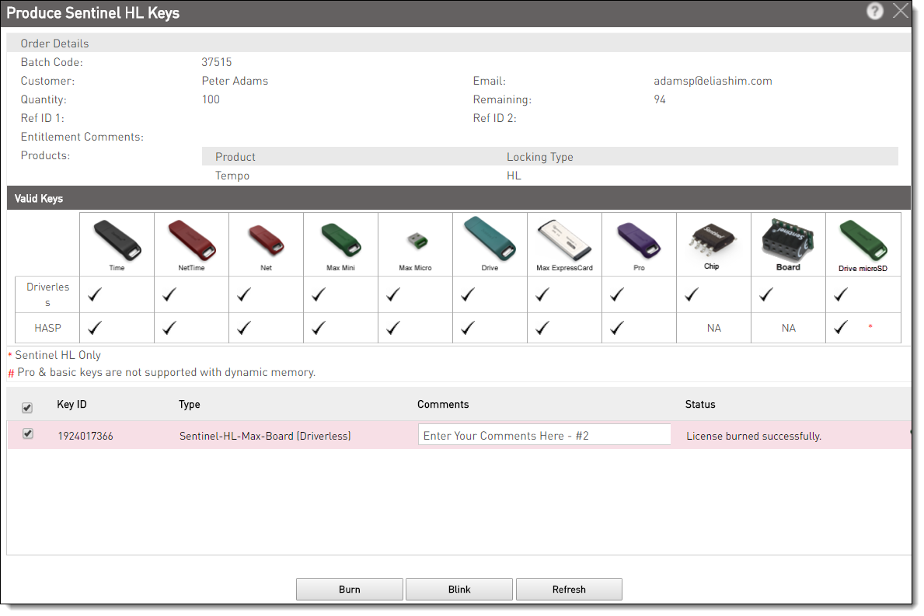924x616 pixels.
Task: Toggle the select-all checkbox above the key list
Action: coord(28,407)
